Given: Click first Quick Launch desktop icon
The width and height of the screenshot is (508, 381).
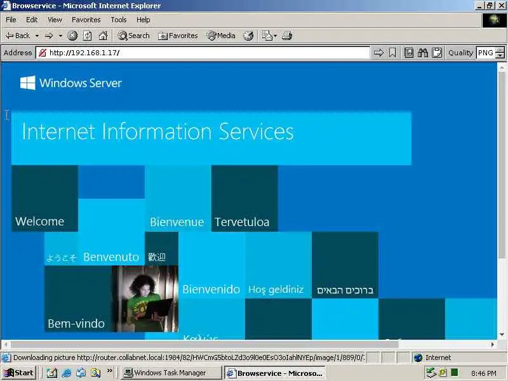Looking at the screenshot, I should (51, 373).
